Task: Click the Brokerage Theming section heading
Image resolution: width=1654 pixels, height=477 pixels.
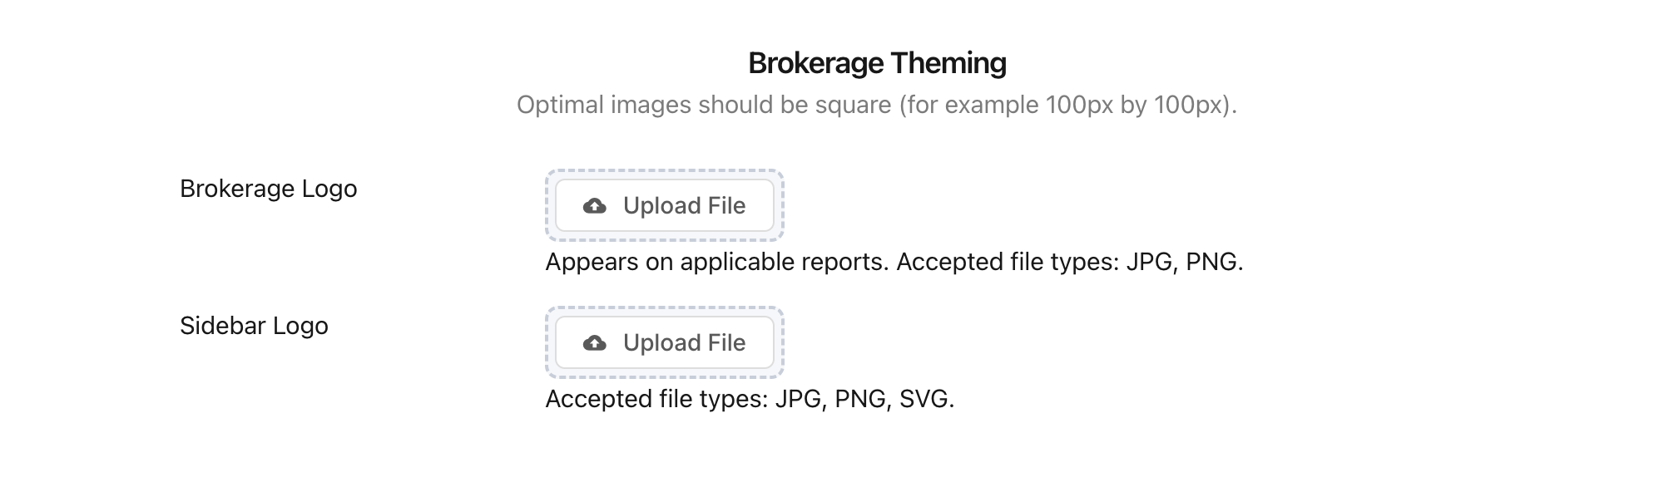Action: click(x=877, y=63)
